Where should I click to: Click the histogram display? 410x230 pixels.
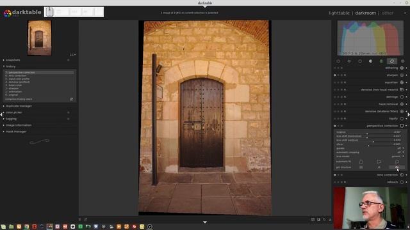[370, 38]
